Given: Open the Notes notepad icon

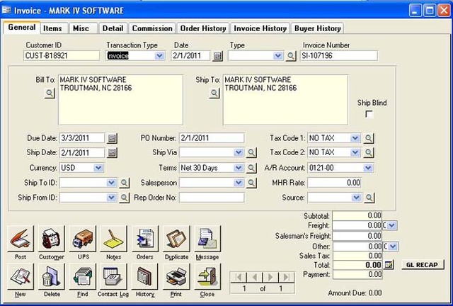Looking at the screenshot, I should [113, 239].
